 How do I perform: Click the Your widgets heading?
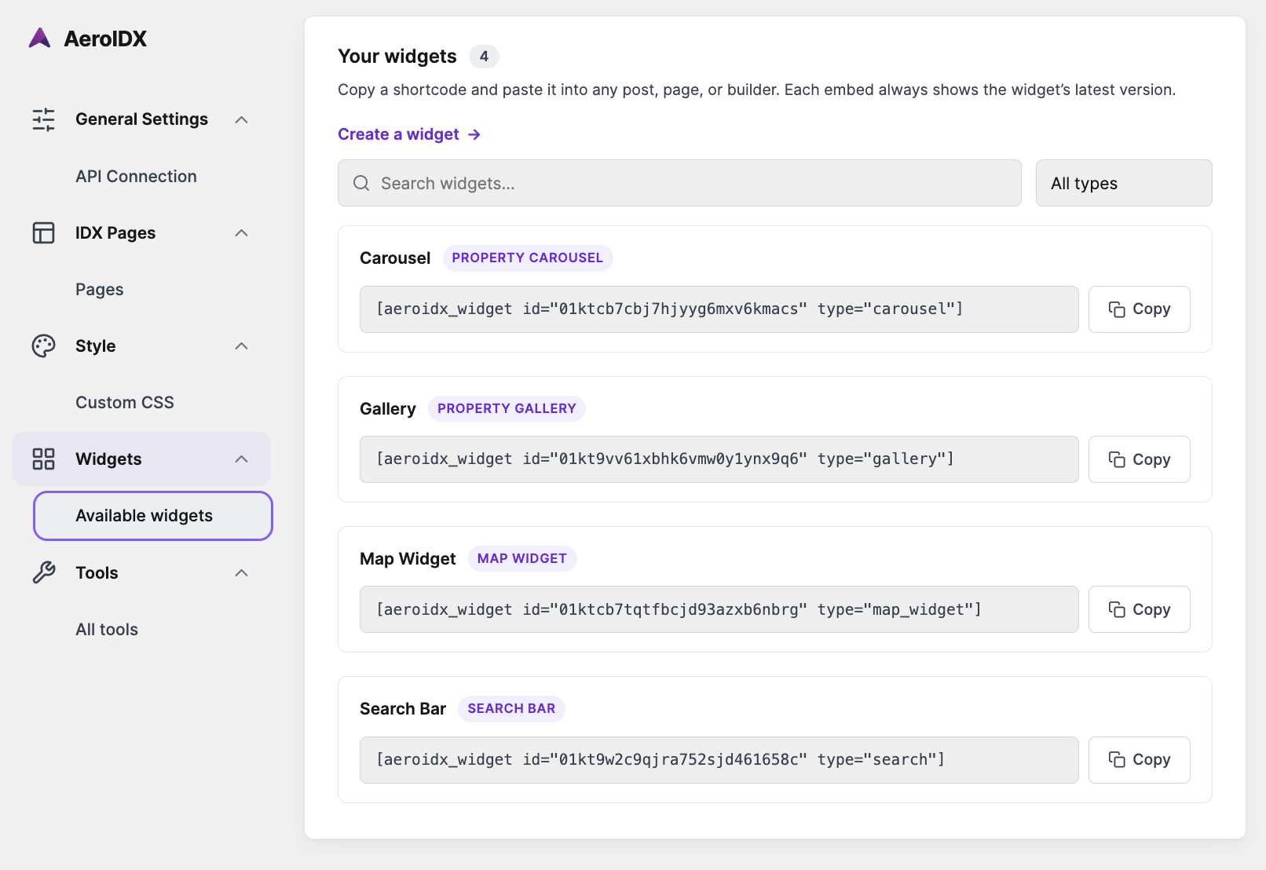pyautogui.click(x=397, y=57)
